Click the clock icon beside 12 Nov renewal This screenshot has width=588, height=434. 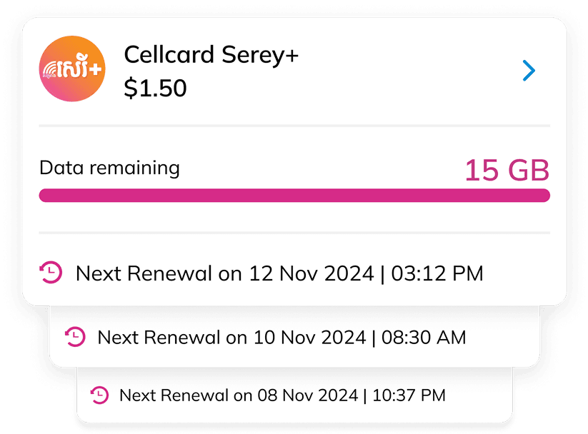(x=51, y=273)
